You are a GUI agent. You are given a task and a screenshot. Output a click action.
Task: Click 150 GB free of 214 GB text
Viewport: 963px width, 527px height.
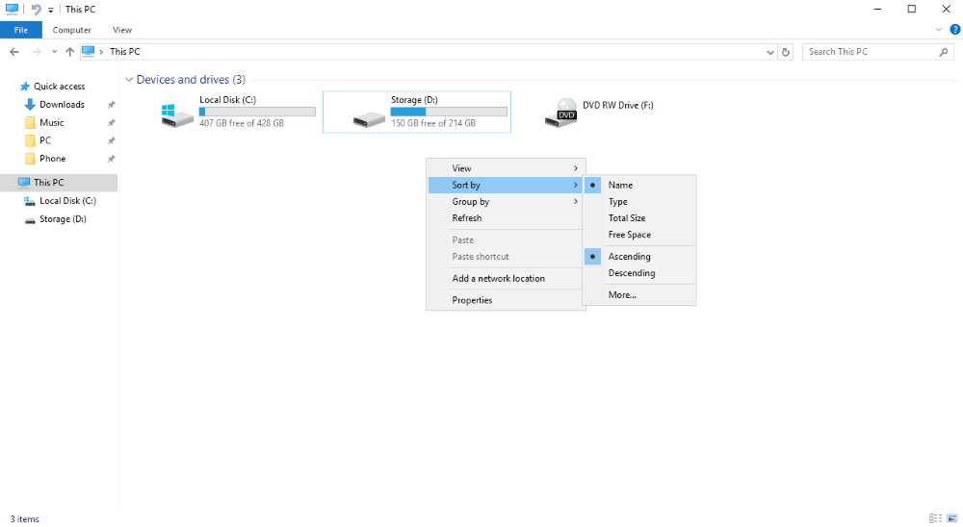pyautogui.click(x=433, y=123)
